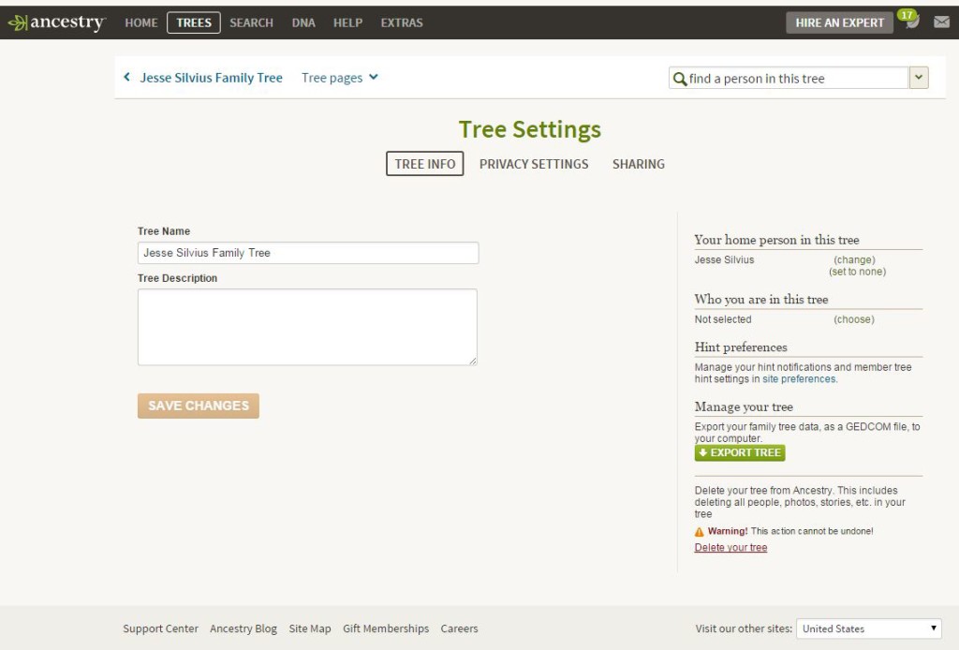
Task: Click the Tree Description resize handle
Action: [x=473, y=361]
